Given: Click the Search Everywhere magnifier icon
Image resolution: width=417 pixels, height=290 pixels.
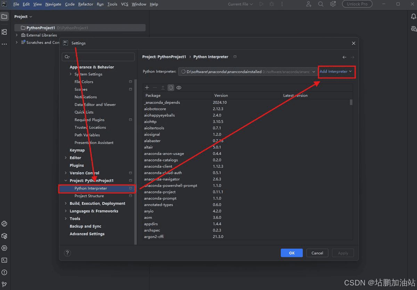Looking at the screenshot, I should point(321,4).
